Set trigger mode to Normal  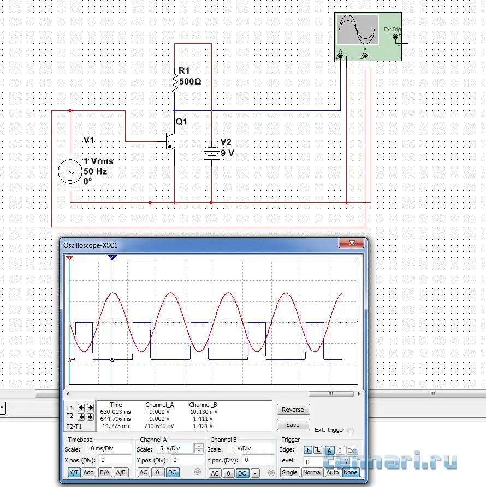(312, 472)
